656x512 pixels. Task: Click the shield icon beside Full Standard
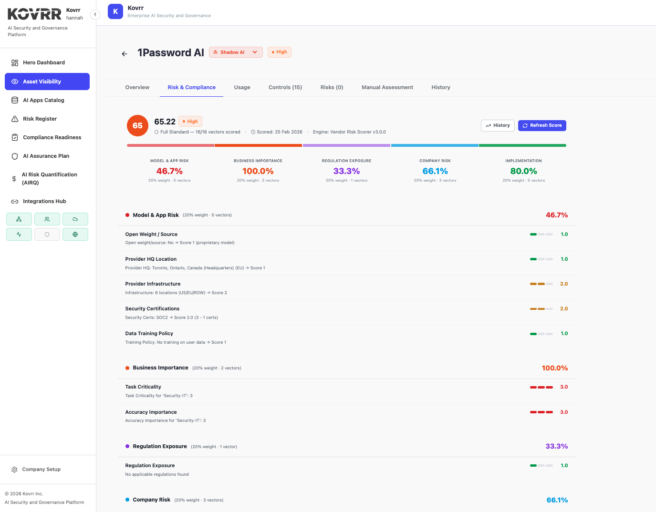[x=156, y=132]
